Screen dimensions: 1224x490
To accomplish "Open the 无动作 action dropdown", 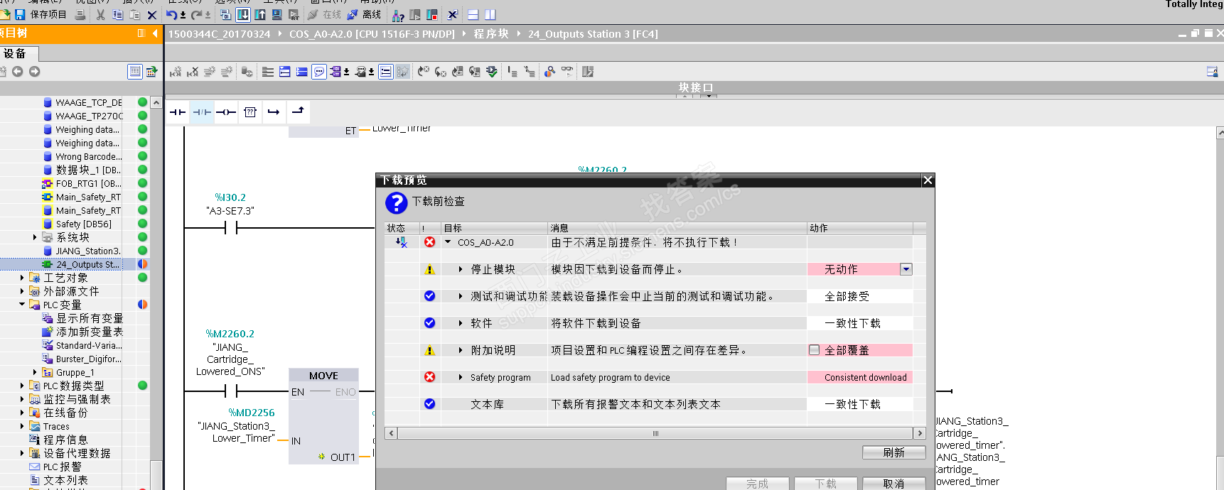I will click(906, 269).
